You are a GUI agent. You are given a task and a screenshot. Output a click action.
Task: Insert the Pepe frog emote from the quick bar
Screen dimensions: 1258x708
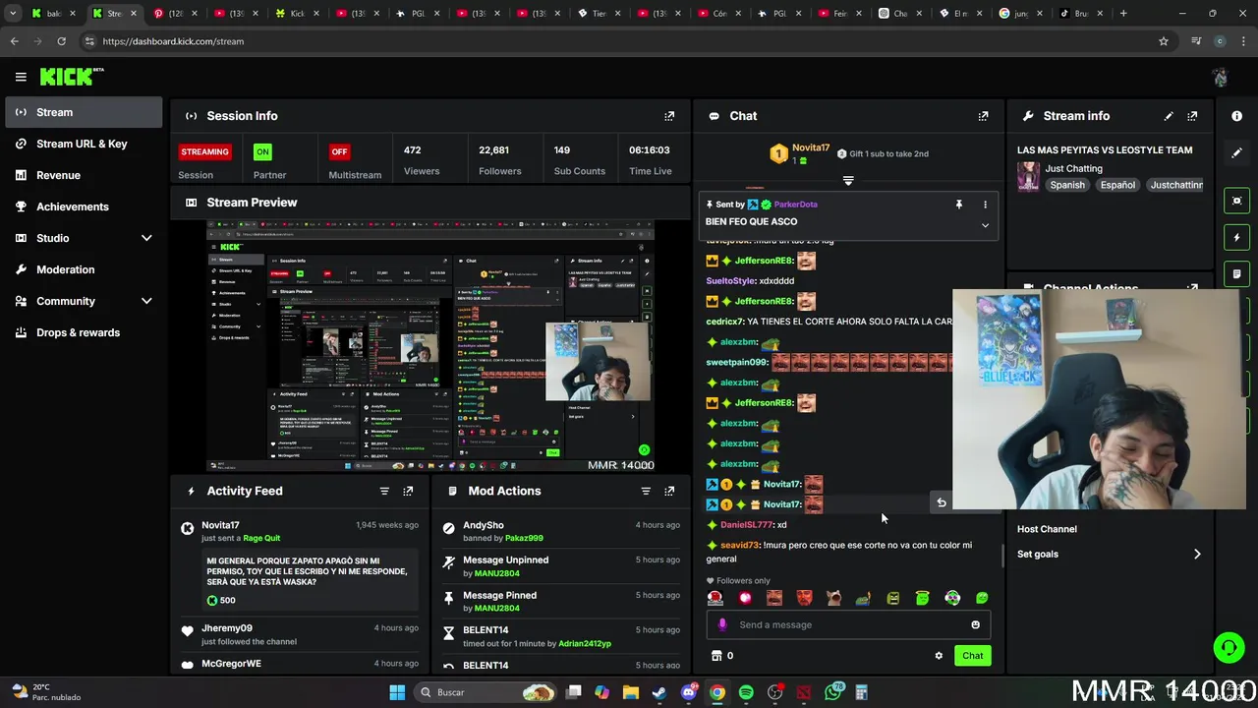(863, 598)
